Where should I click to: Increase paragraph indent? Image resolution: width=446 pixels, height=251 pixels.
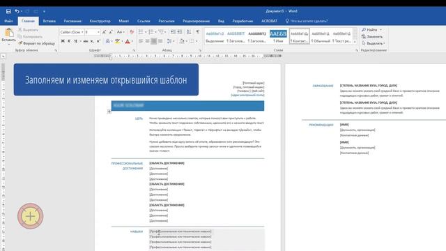click(180, 32)
